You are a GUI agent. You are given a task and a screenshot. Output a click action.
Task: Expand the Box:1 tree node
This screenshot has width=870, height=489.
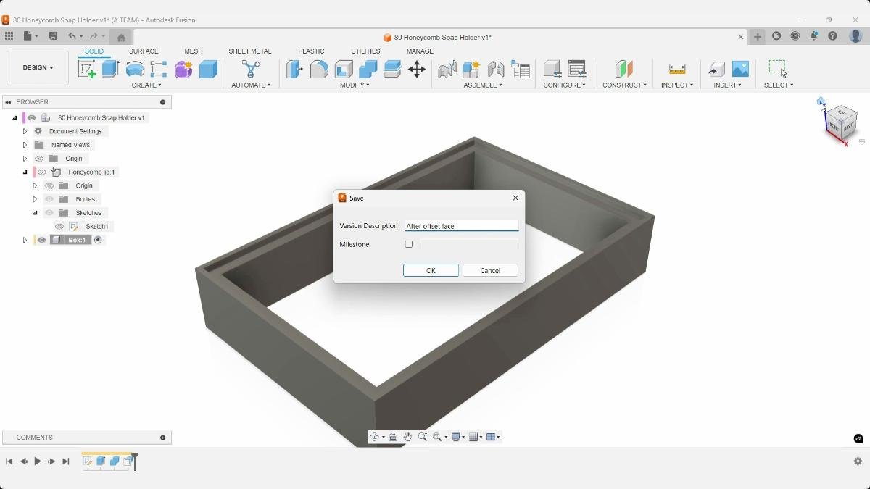point(25,240)
